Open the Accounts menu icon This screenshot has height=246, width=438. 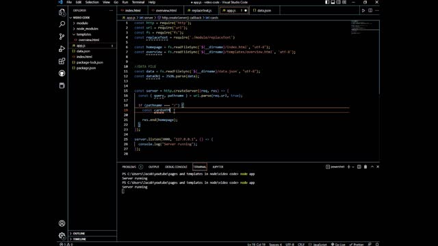pyautogui.click(x=62, y=223)
